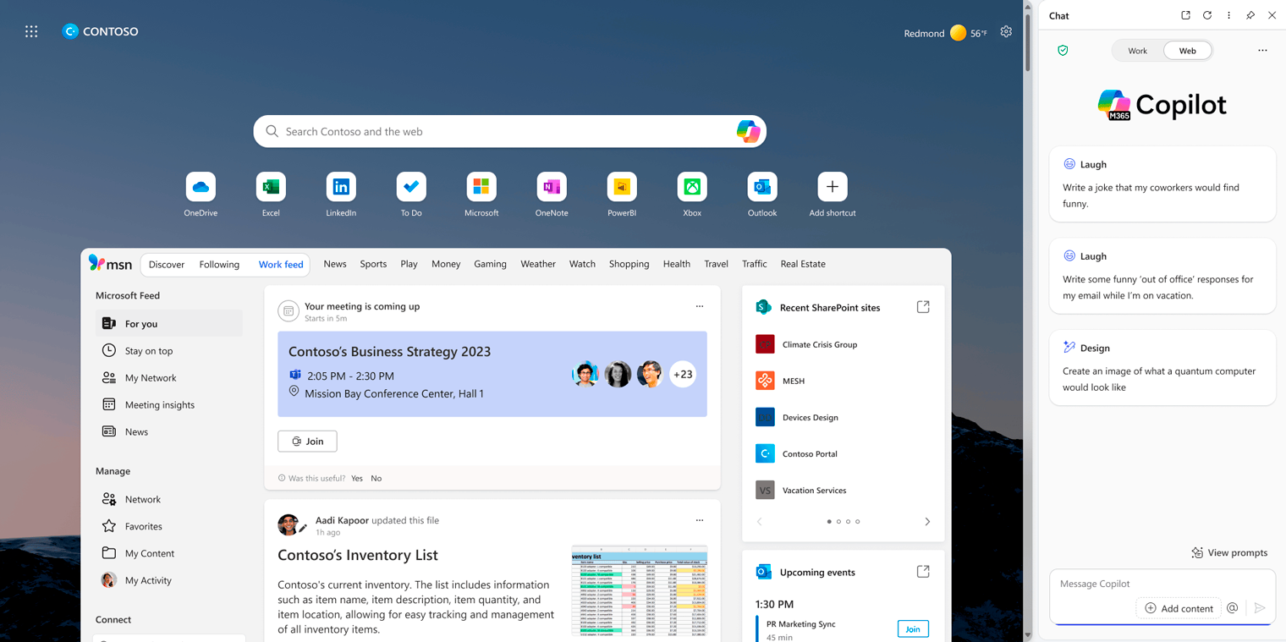Select My Network in sidebar
Image resolution: width=1286 pixels, height=642 pixels.
click(168, 377)
